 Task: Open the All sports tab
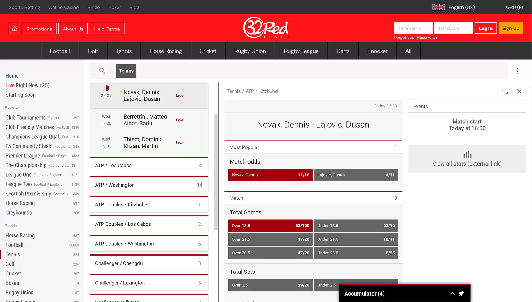click(408, 51)
